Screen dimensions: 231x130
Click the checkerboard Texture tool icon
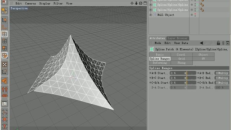(4, 65)
